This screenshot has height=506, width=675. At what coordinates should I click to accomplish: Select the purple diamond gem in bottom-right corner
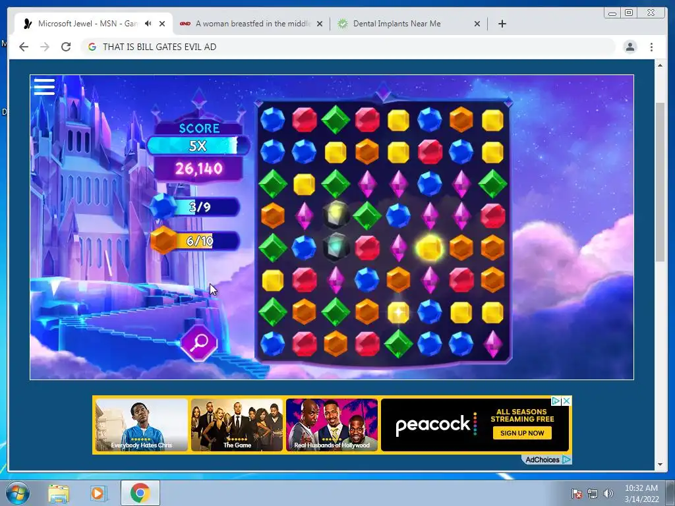(493, 344)
